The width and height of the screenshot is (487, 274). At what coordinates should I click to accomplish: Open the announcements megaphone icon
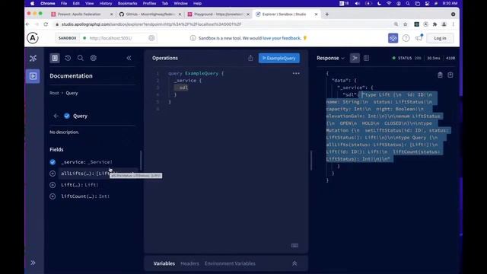pos(419,38)
